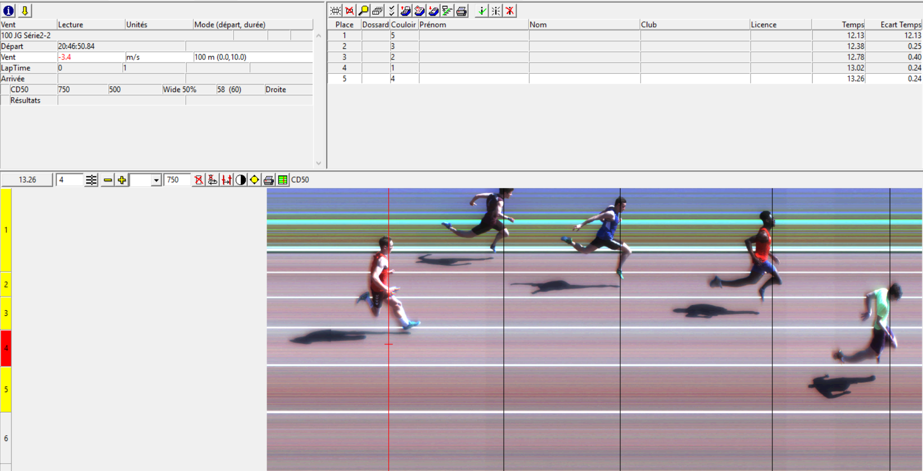Click the scroll up arrow in left panel
The image size is (923, 471).
coord(319,36)
